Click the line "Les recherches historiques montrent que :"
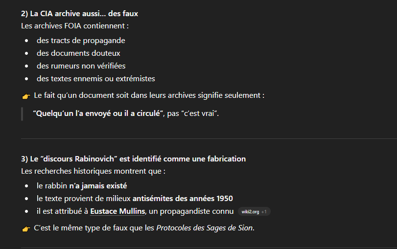This screenshot has height=249, width=397. [x=93, y=171]
